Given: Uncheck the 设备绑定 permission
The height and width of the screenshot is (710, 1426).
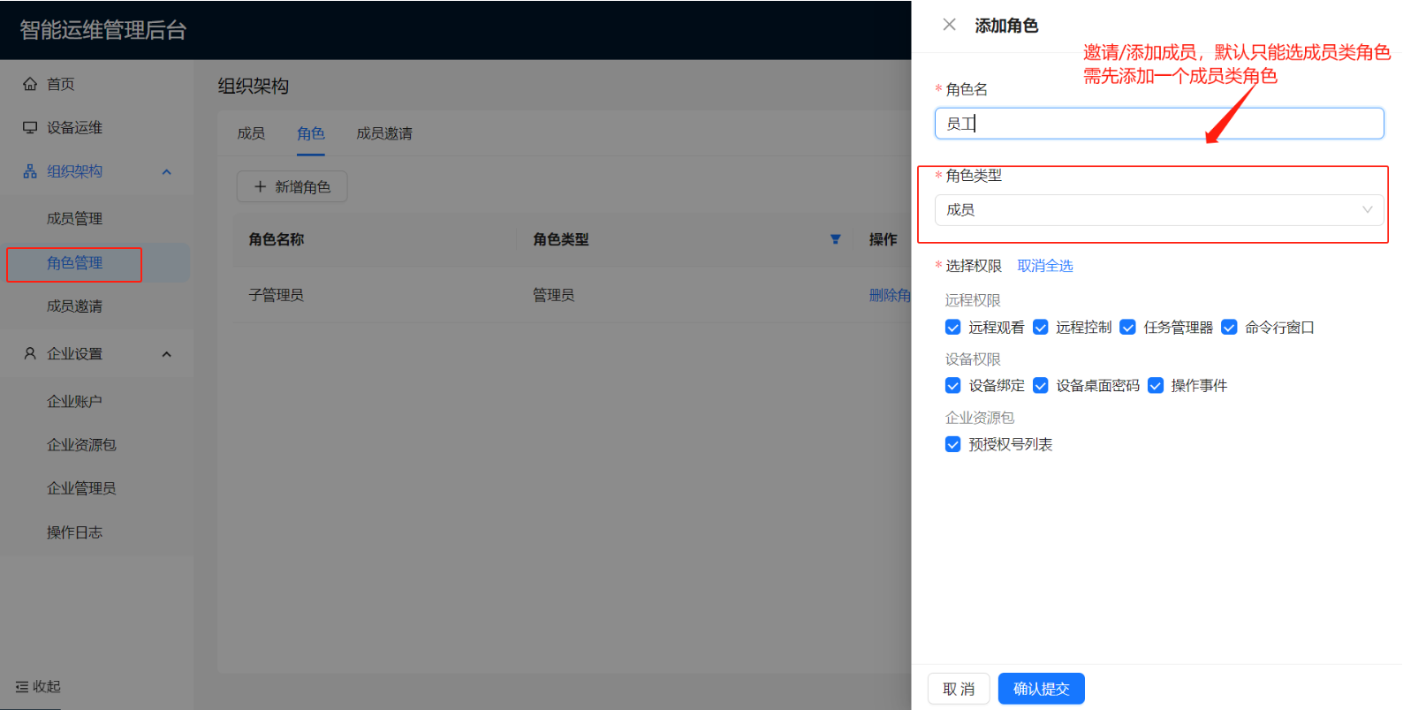Looking at the screenshot, I should (952, 386).
